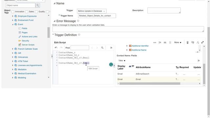The width and height of the screenshot is (210, 118).
Task: Open the function (fx) helper icon
Action: (x=198, y=42)
